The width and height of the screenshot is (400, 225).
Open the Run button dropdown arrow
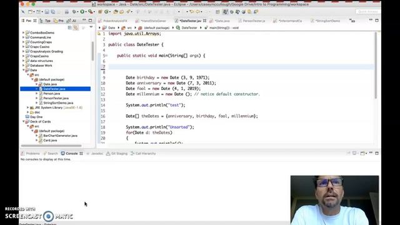pyautogui.click(x=86, y=12)
